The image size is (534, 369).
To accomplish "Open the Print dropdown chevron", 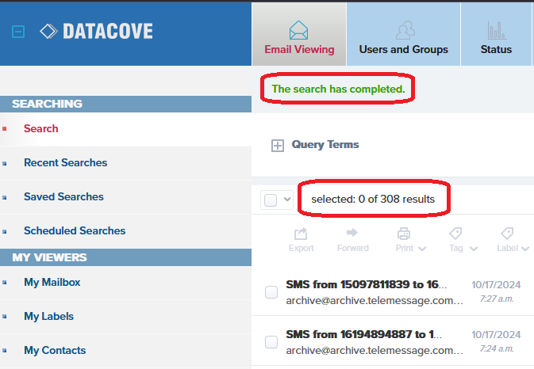I will pos(422,249).
